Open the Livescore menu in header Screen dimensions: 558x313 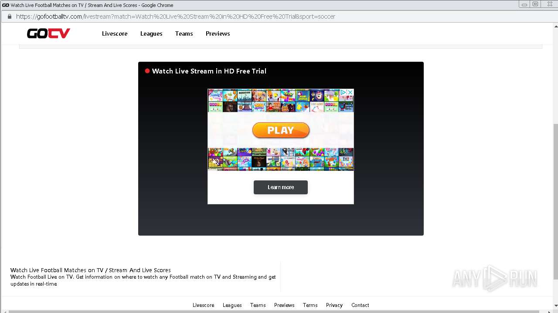115,33
